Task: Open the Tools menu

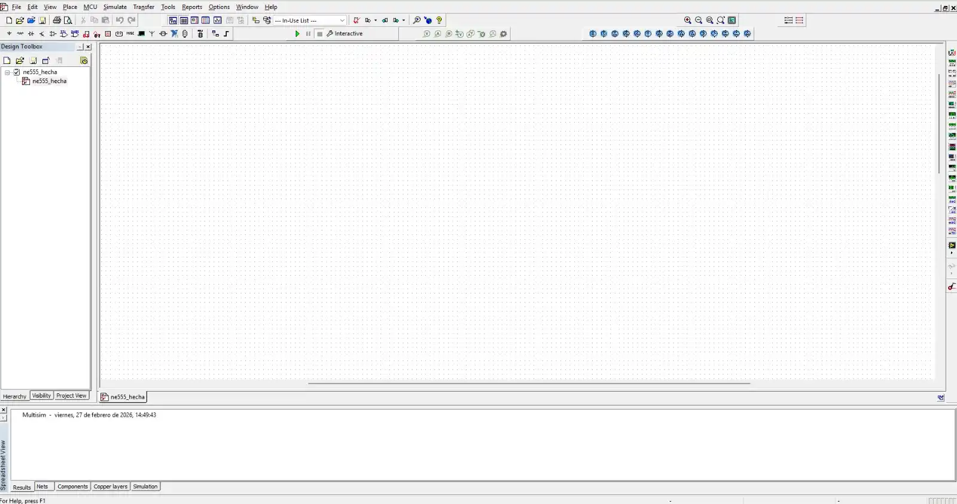Action: 168,7
